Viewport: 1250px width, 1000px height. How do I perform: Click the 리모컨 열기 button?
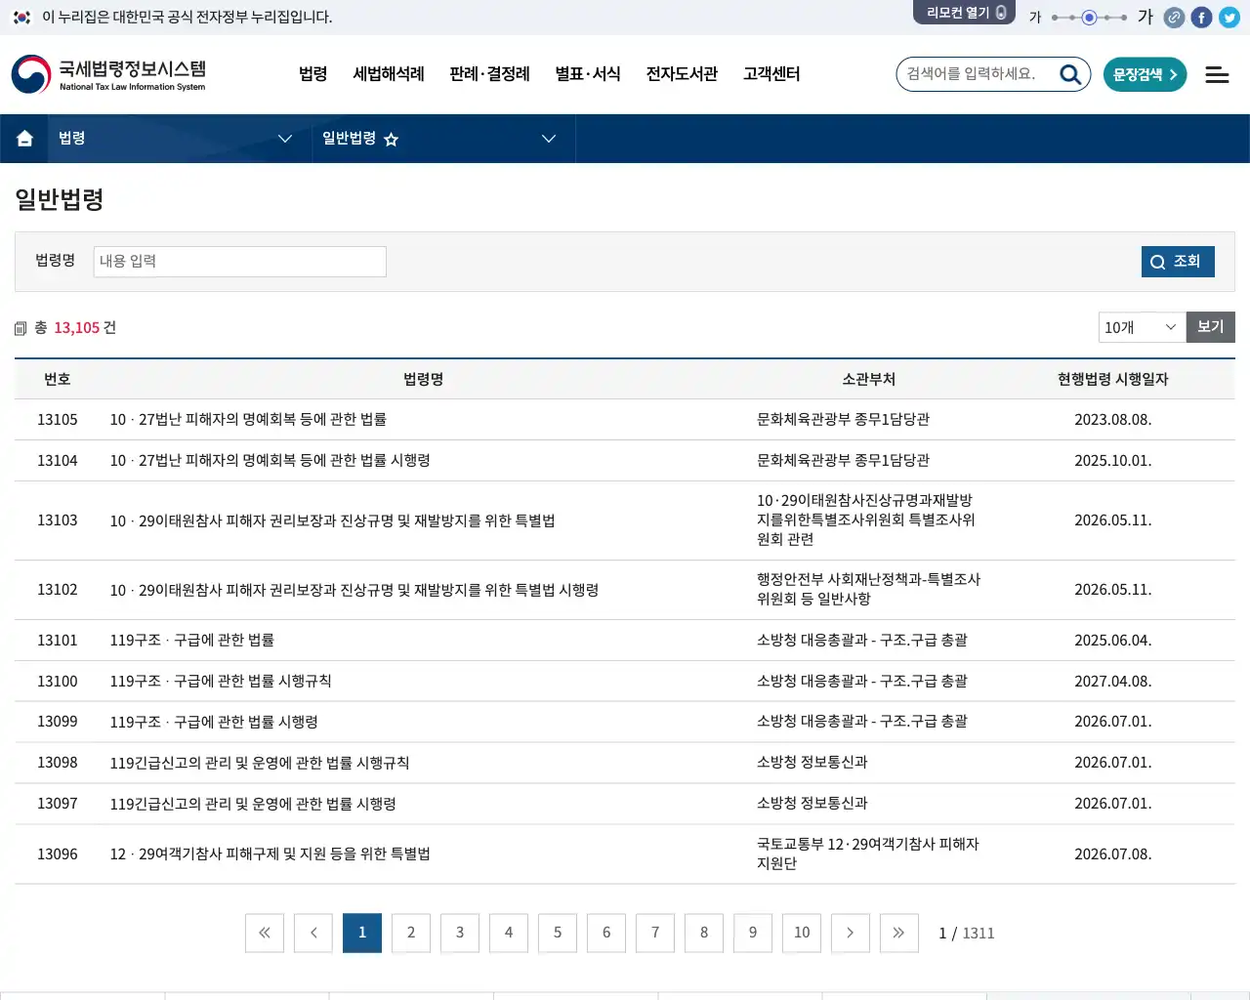[x=964, y=12]
